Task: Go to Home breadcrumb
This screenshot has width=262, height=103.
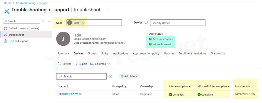Action: click(x=7, y=3)
